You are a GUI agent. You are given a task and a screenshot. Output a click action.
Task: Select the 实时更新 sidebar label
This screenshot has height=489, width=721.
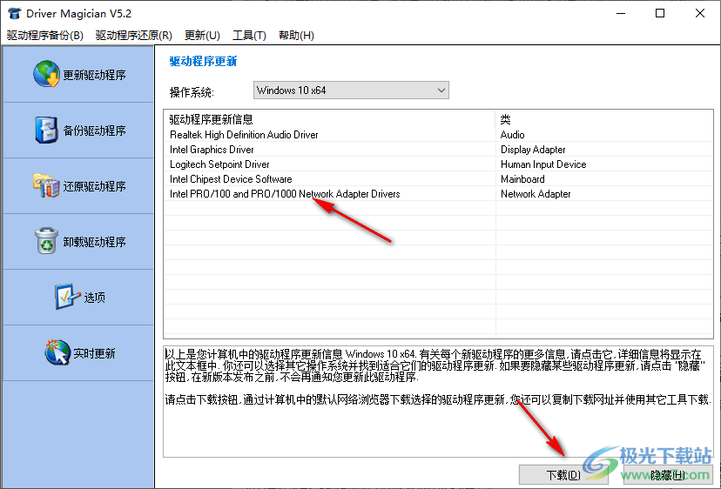(94, 353)
